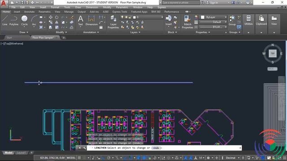
Task: Click the AutoCAD application menu logo
Action: [x=4, y=4]
